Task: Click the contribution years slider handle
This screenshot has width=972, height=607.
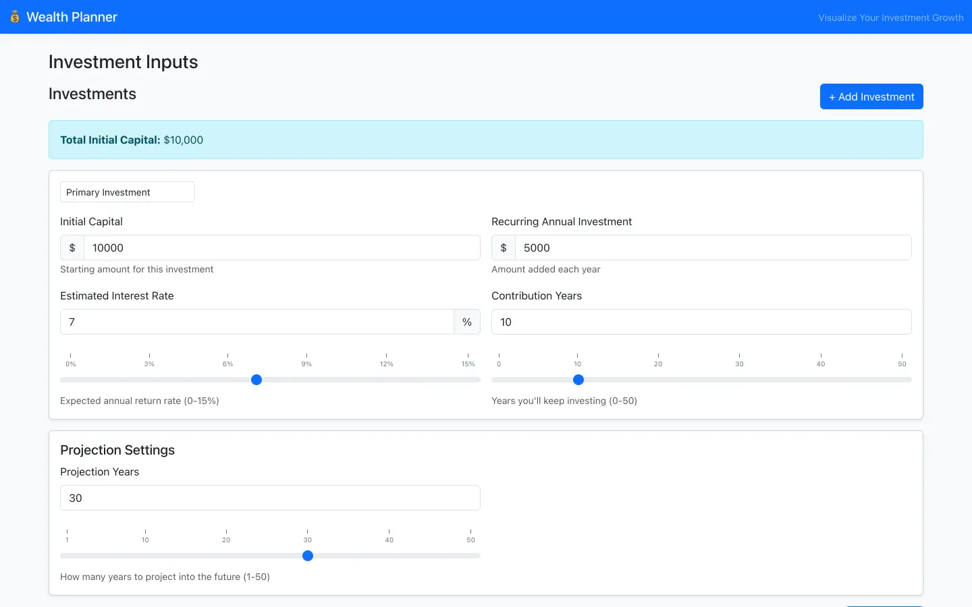Action: click(578, 380)
